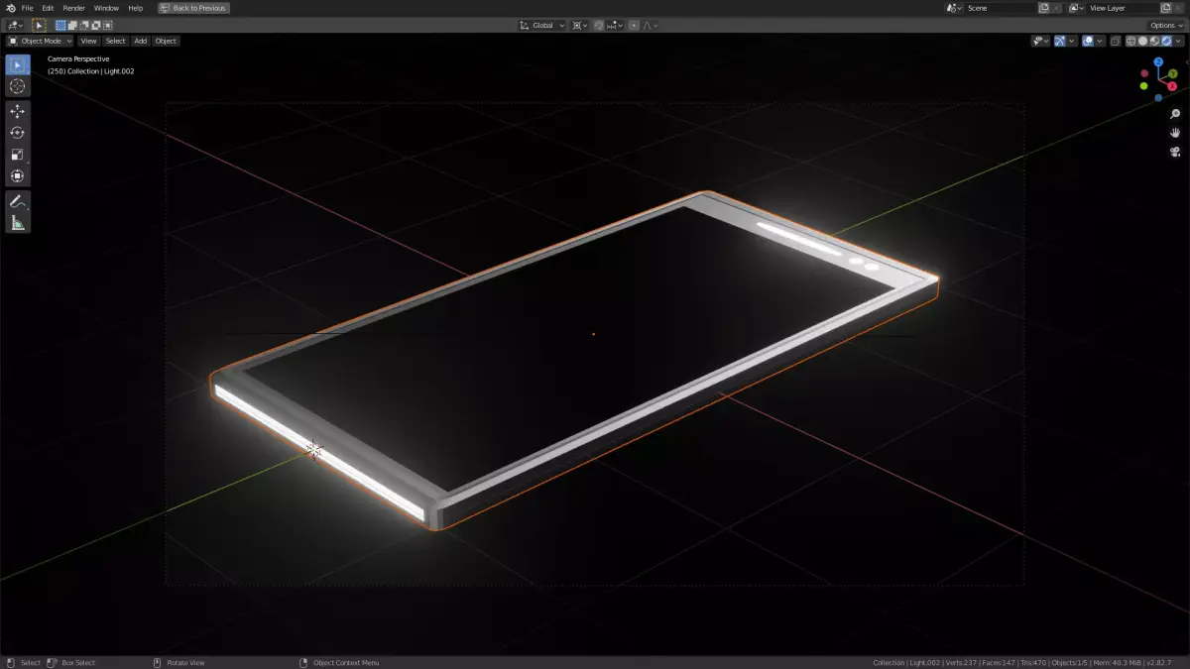Open the Add menu in the viewport header
This screenshot has width=1190, height=669.
pyautogui.click(x=140, y=41)
